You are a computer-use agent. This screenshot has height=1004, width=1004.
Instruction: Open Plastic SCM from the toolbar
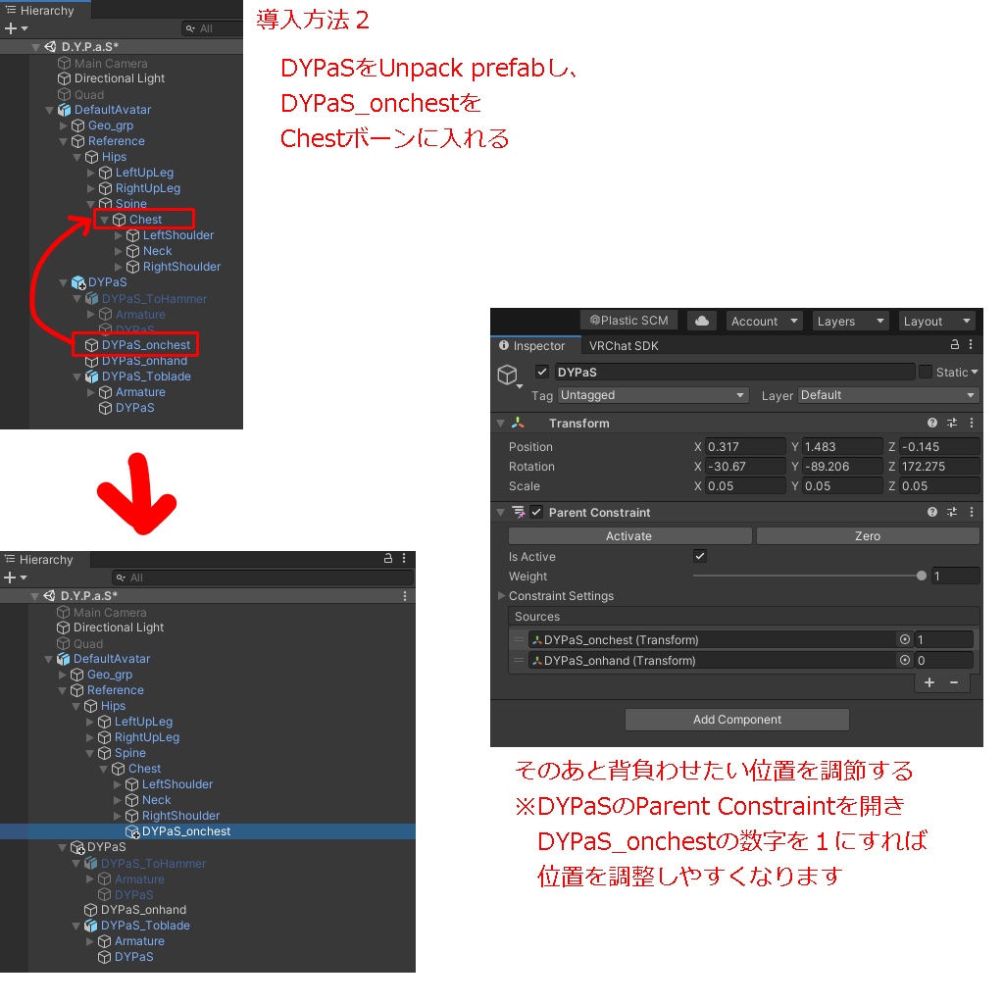click(x=628, y=320)
